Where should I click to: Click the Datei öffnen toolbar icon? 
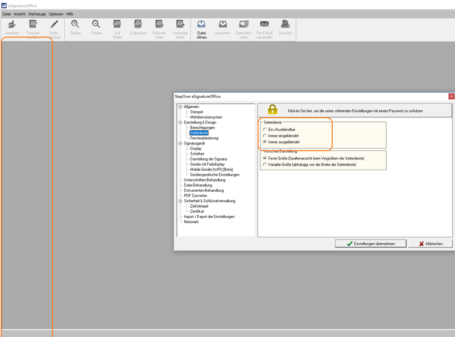pos(201,24)
